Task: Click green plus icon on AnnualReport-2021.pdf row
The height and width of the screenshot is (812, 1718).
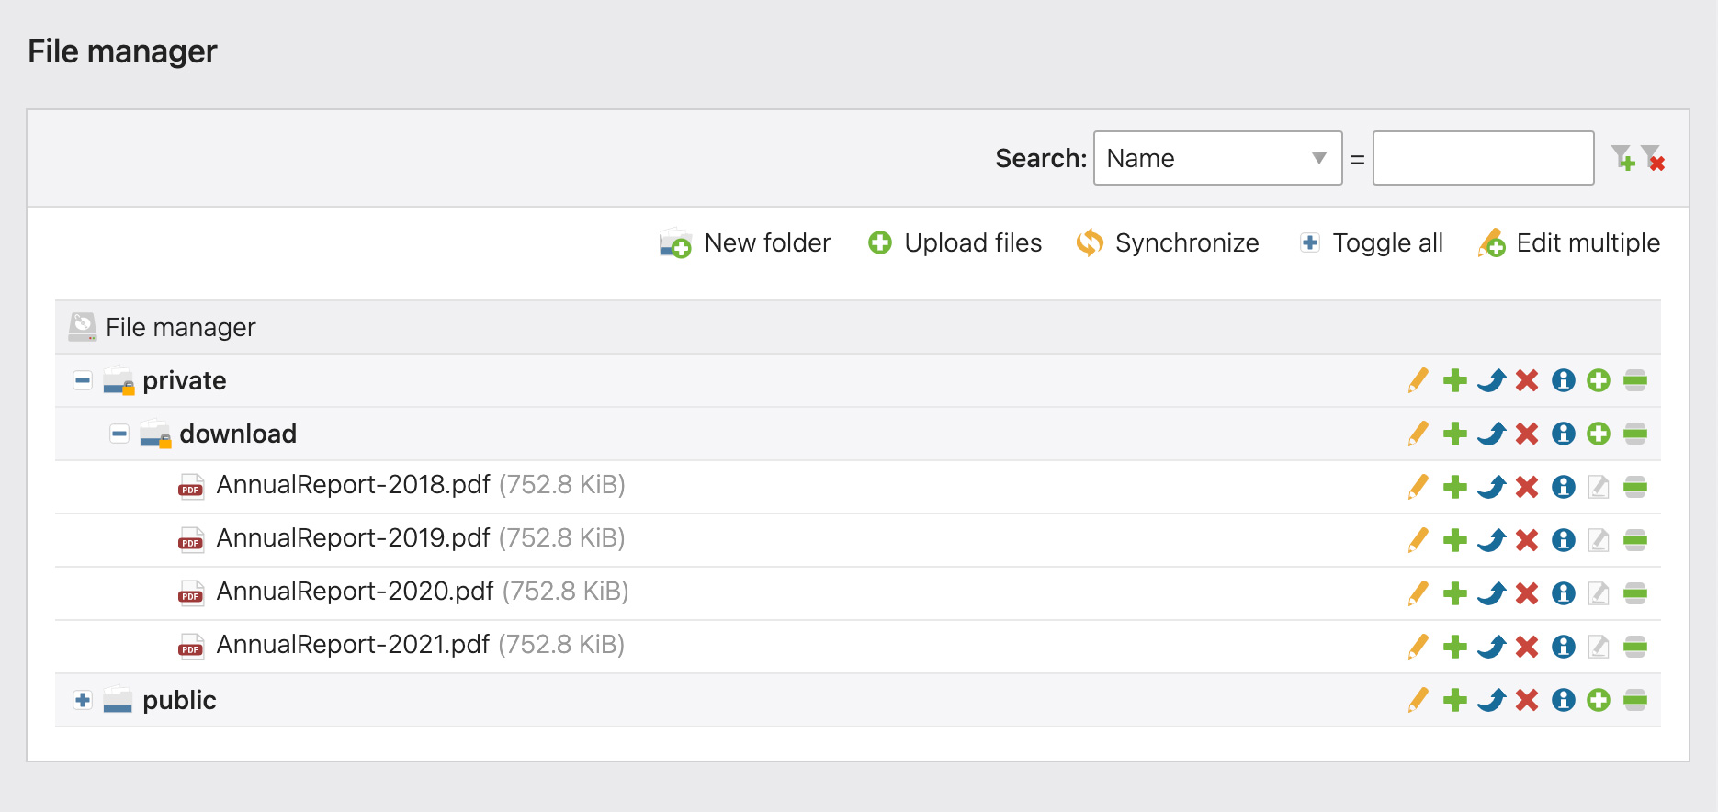Action: pyautogui.click(x=1455, y=647)
